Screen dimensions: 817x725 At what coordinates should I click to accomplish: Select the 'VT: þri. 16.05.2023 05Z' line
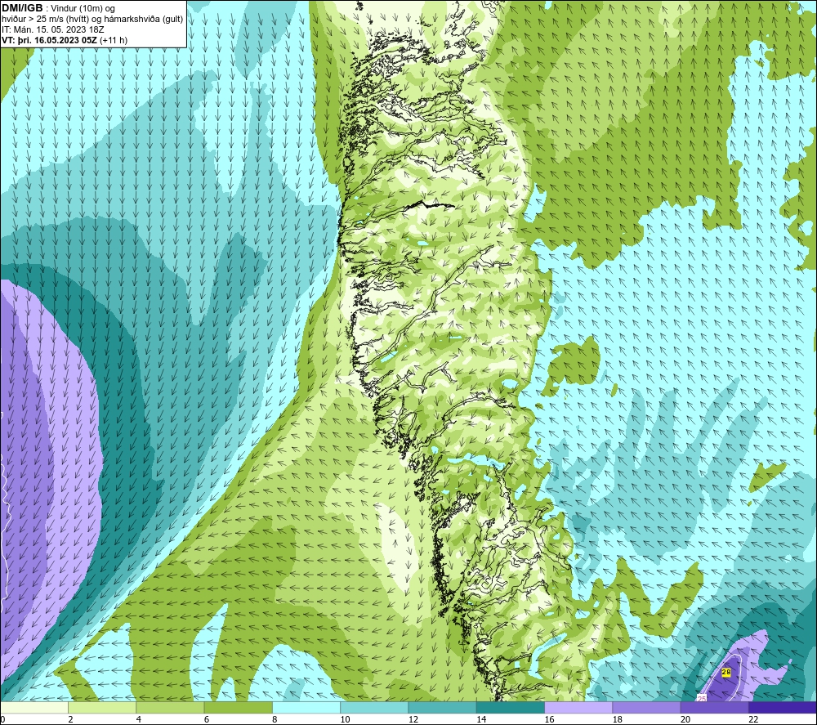pyautogui.click(x=50, y=40)
